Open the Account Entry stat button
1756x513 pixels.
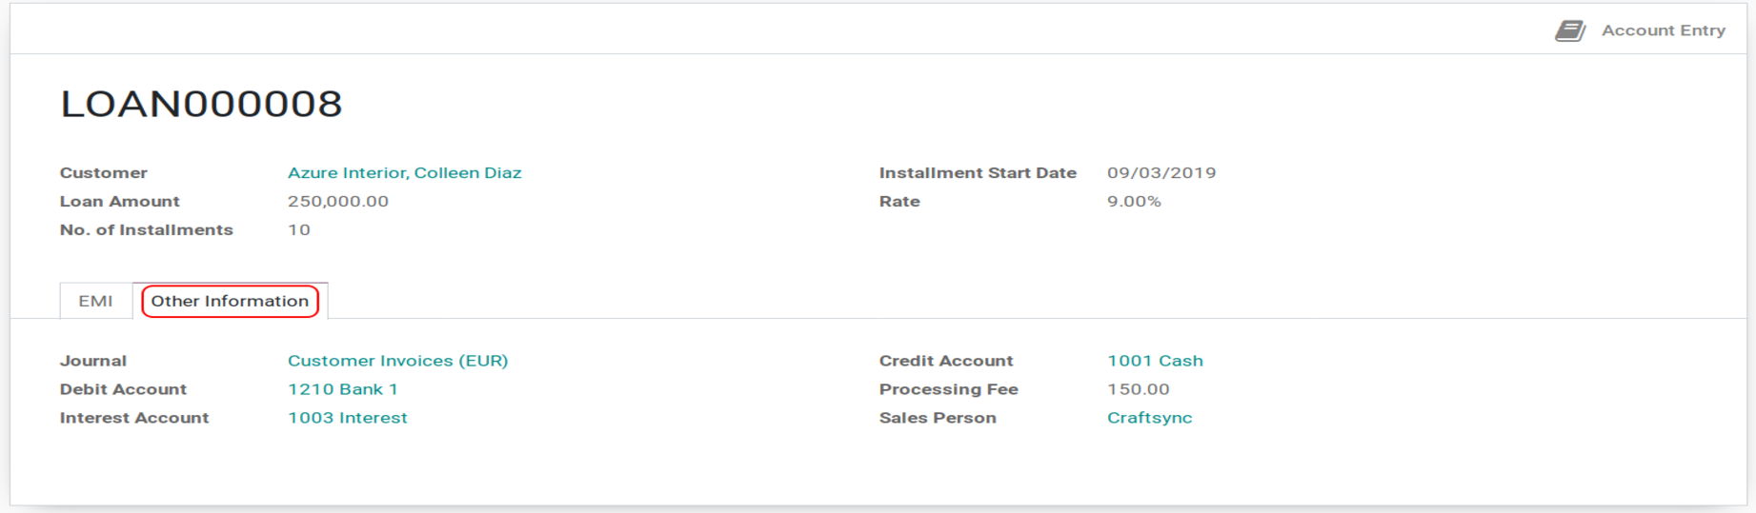1663,30
